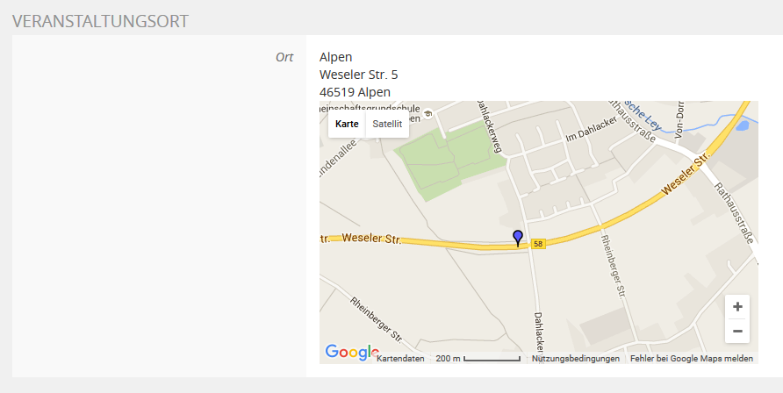Screen dimensions: 783x393
Task: Click the blue location marker pin
Action: pyautogui.click(x=518, y=237)
